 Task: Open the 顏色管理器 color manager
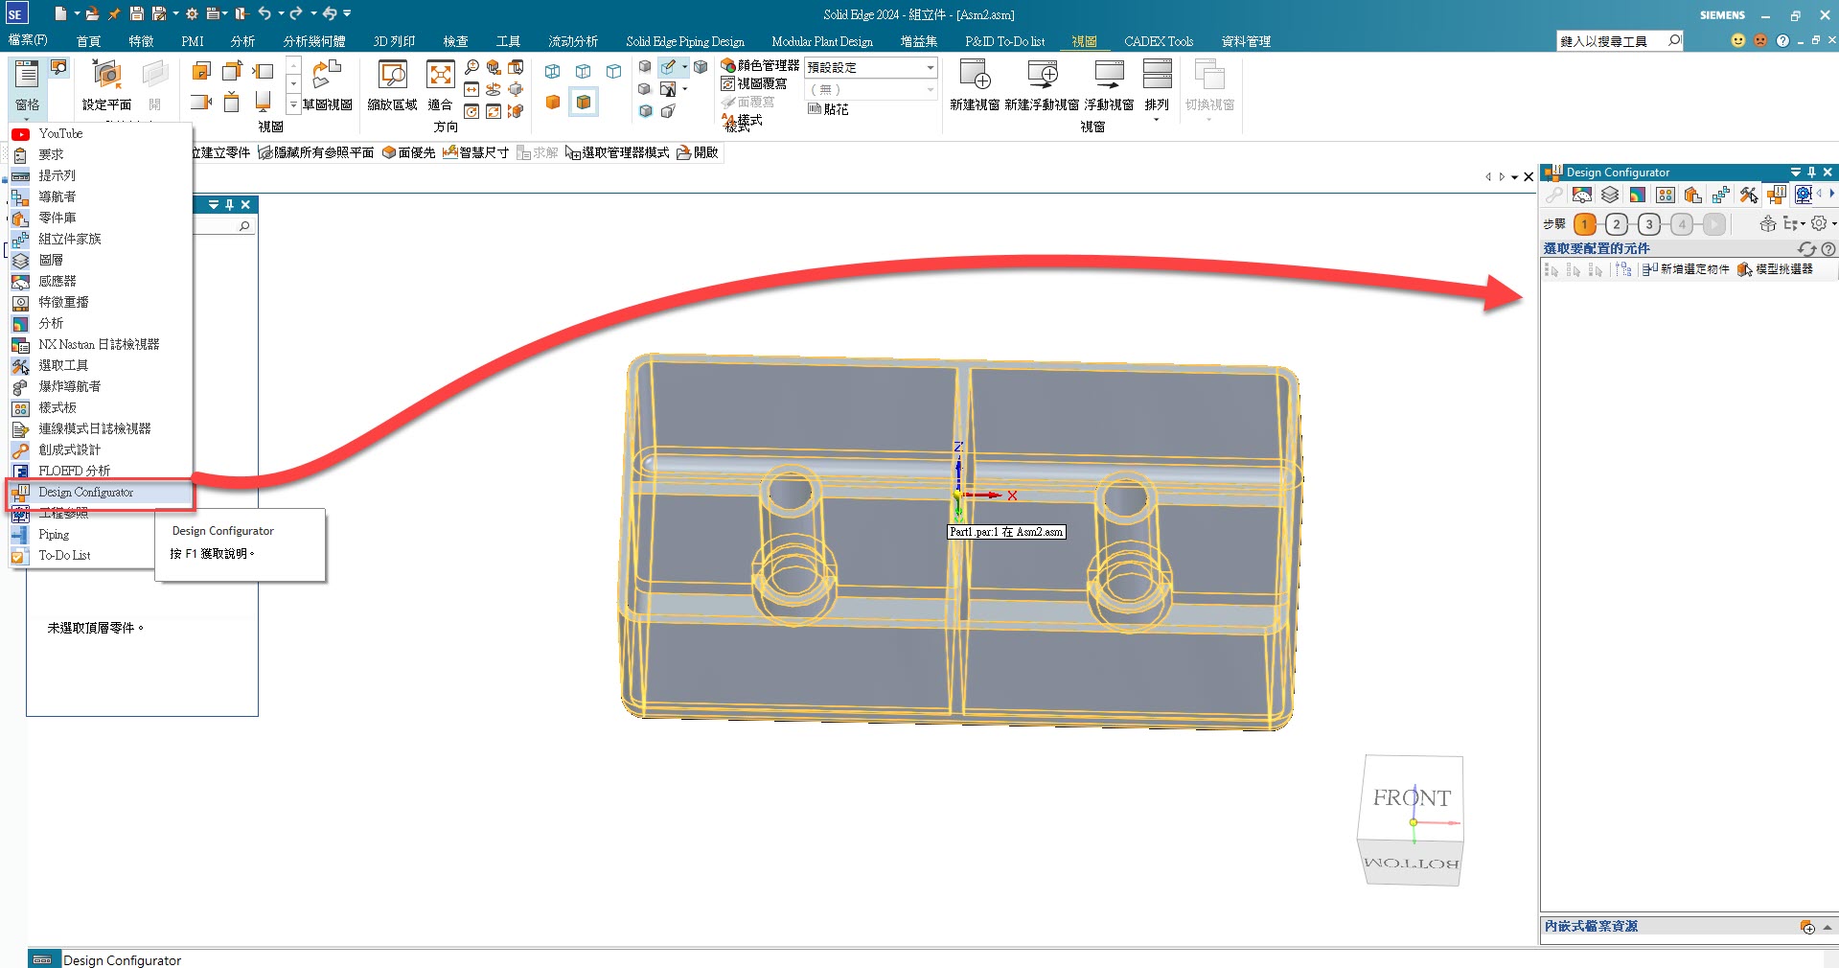[x=760, y=65]
